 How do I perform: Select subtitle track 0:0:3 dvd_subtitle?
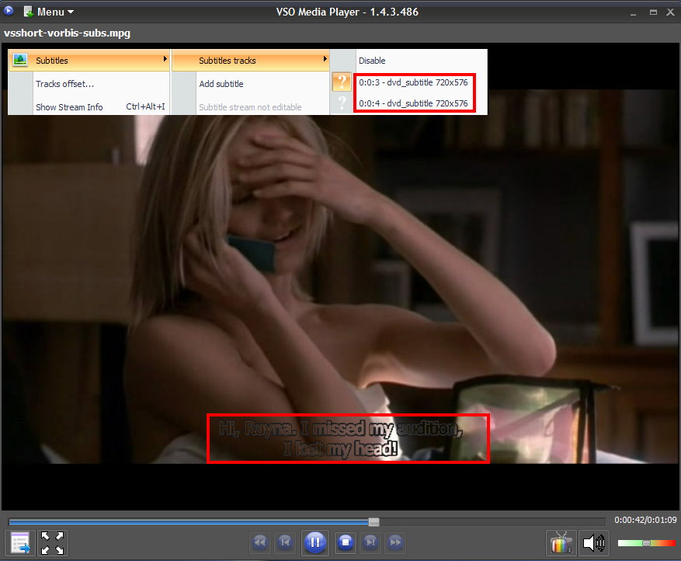coord(413,82)
